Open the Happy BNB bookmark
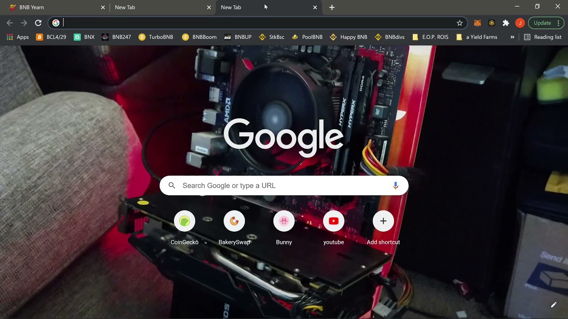 348,37
